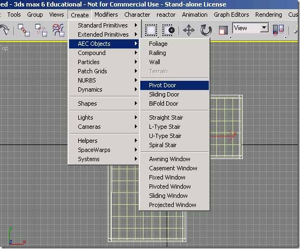Expand the Particles submenu

tap(104, 62)
